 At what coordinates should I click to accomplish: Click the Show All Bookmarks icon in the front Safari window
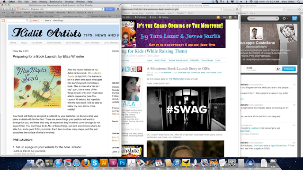click(x=8, y=13)
